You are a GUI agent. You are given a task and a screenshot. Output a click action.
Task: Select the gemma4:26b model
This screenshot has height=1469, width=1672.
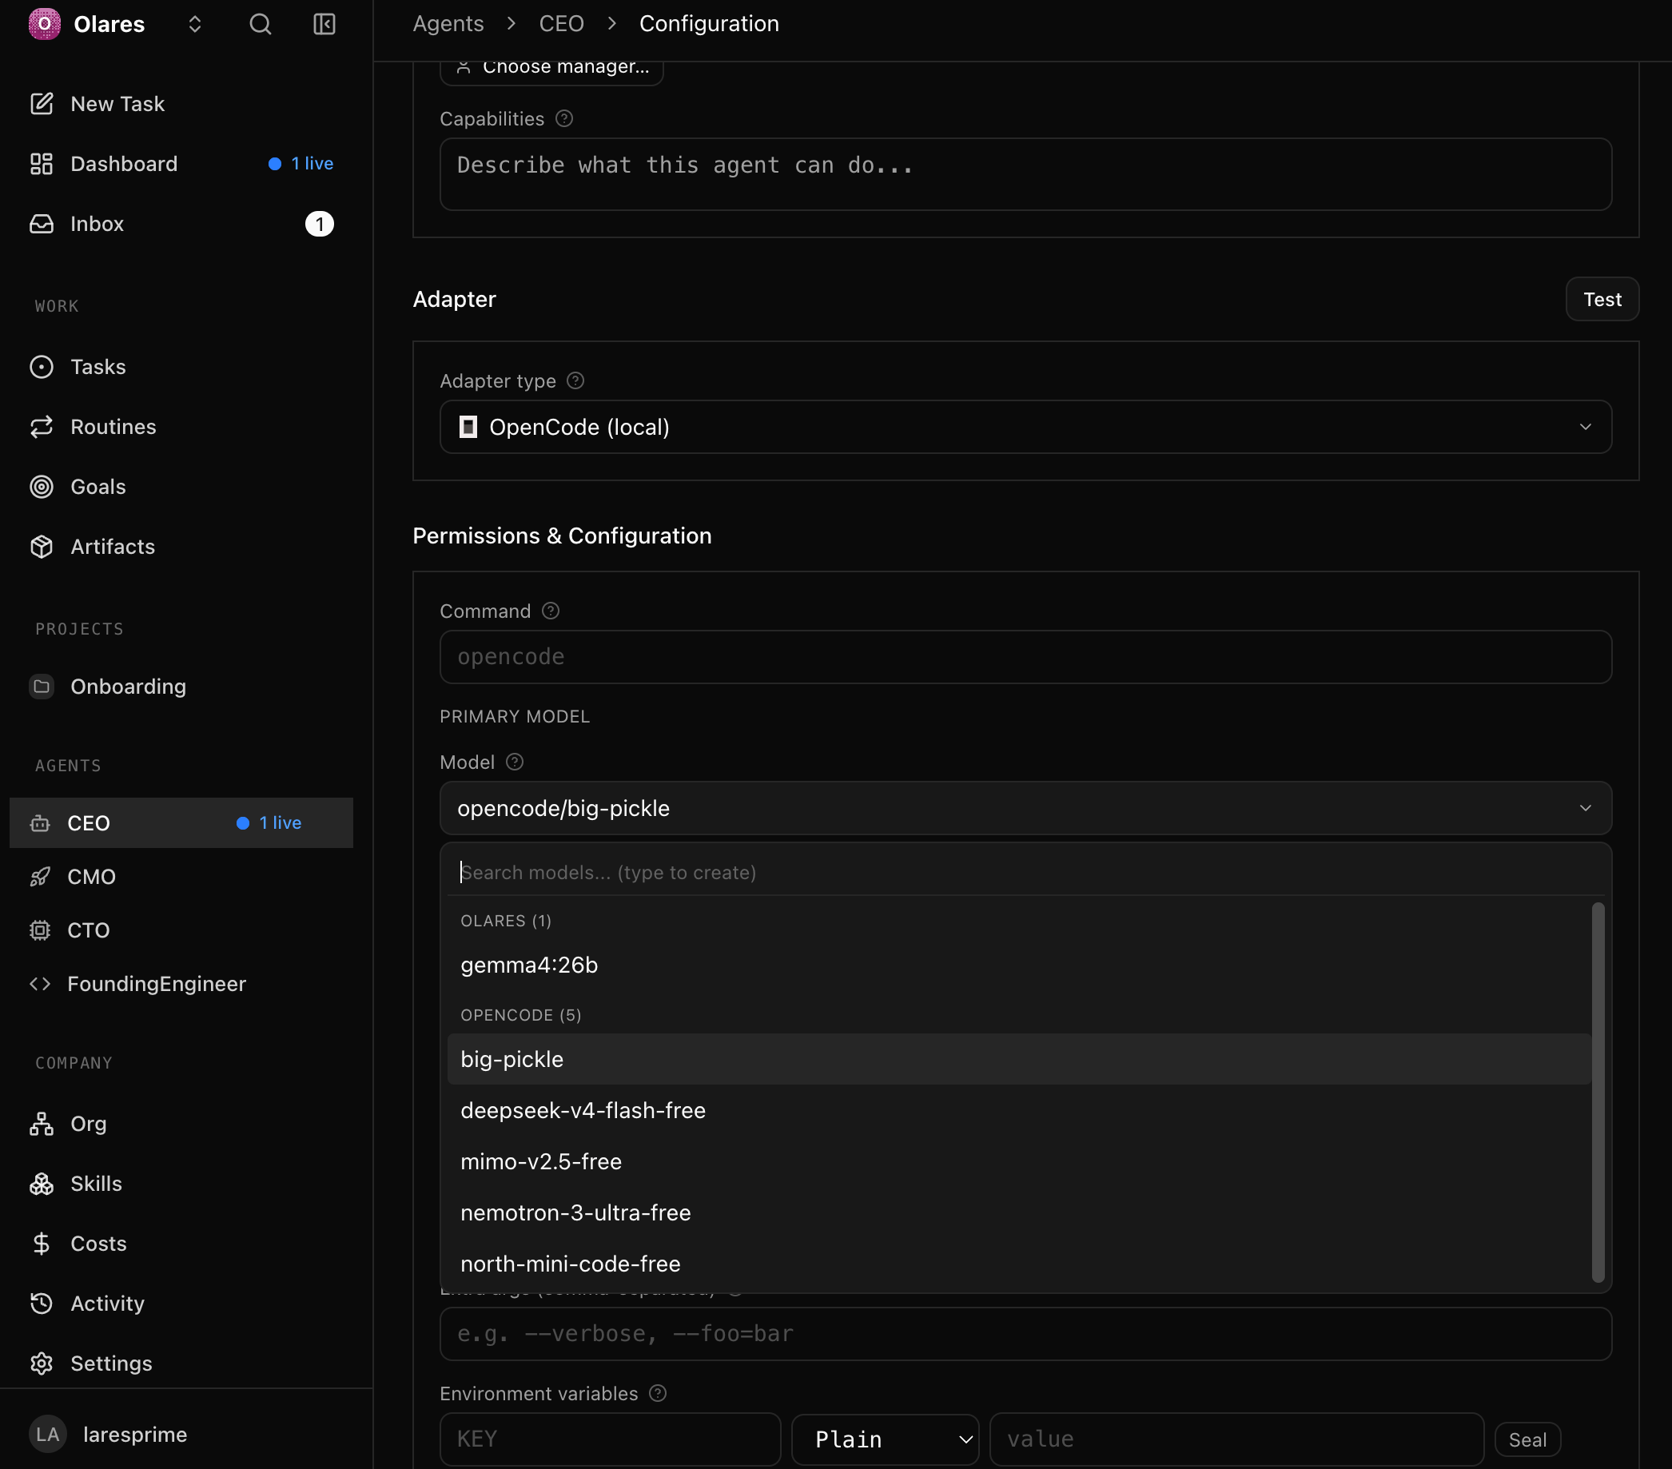[1019, 965]
